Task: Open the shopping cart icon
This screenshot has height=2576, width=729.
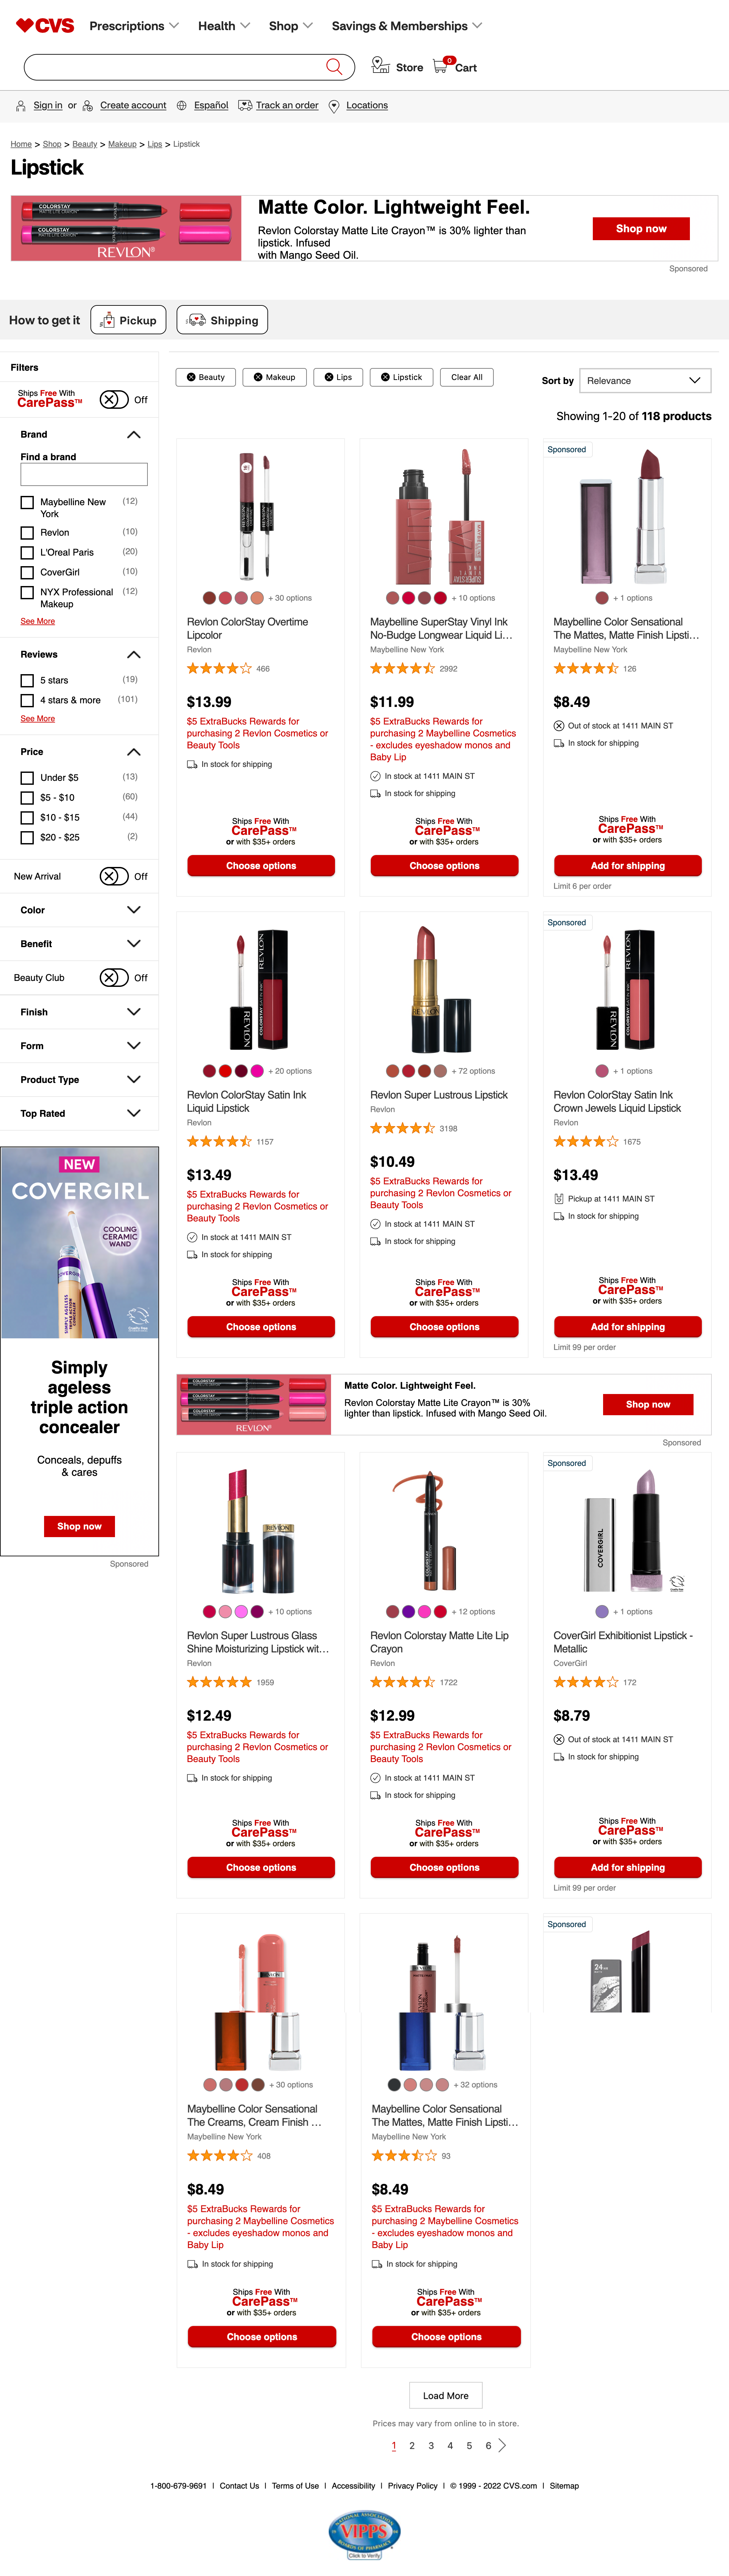Action: pyautogui.click(x=441, y=66)
